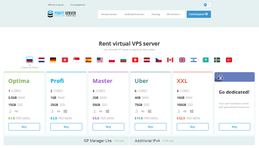Viewport: 259px width, 148px height.
Task: Click the Master plan title
Action: pyautogui.click(x=102, y=81)
